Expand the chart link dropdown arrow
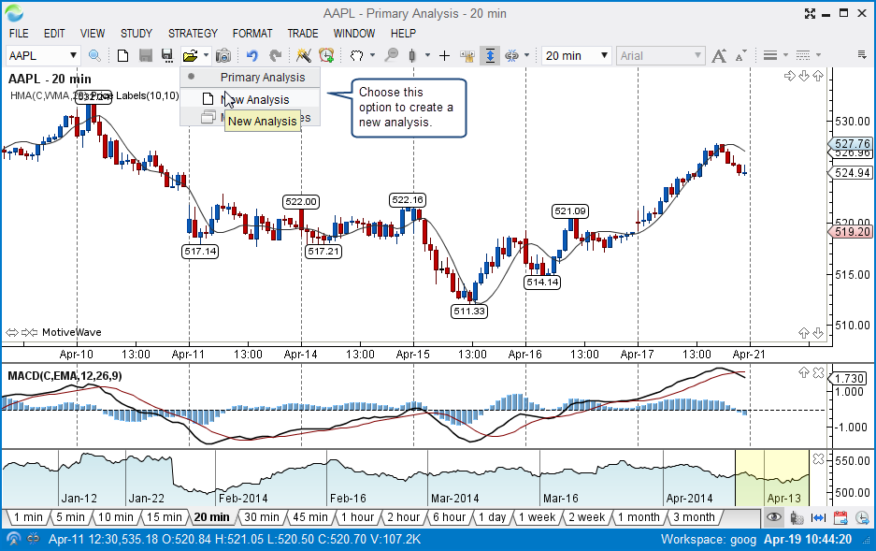The height and width of the screenshot is (551, 876). 526,55
